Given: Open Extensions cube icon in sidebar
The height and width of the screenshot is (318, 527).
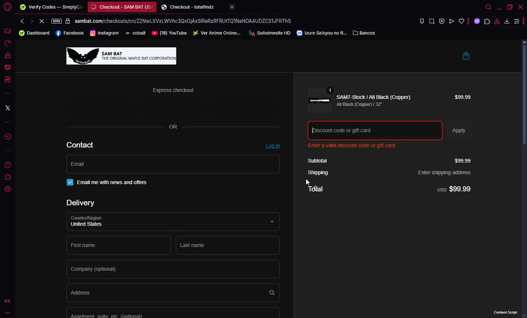Looking at the screenshot, I should pyautogui.click(x=7, y=177).
